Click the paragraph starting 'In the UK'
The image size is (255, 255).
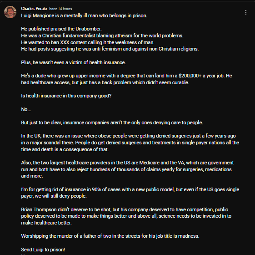130,143
